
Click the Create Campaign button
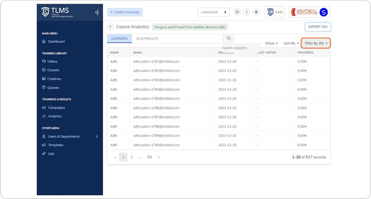point(125,12)
